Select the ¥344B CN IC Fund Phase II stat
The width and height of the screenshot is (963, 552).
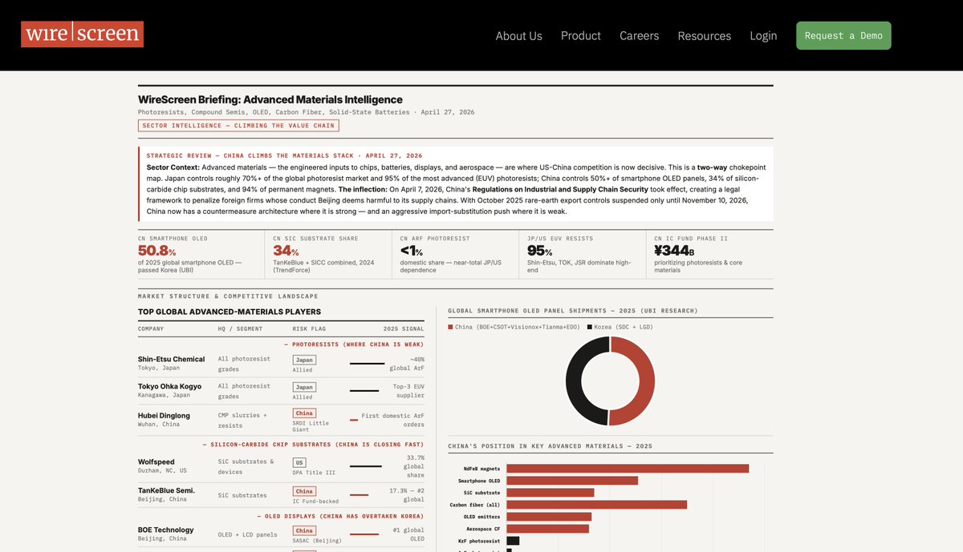coord(709,255)
